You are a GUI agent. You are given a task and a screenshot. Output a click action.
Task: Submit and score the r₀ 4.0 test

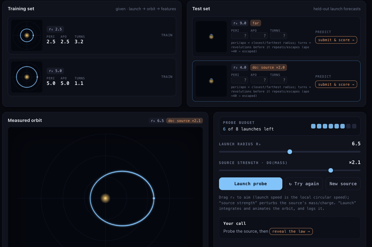click(336, 84)
